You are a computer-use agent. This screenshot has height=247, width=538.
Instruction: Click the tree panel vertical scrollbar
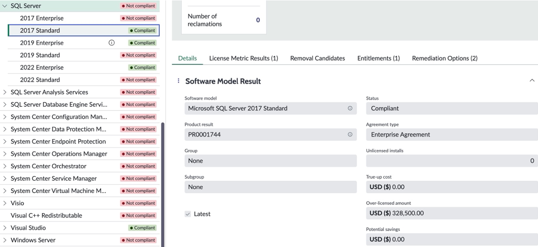pos(163,184)
